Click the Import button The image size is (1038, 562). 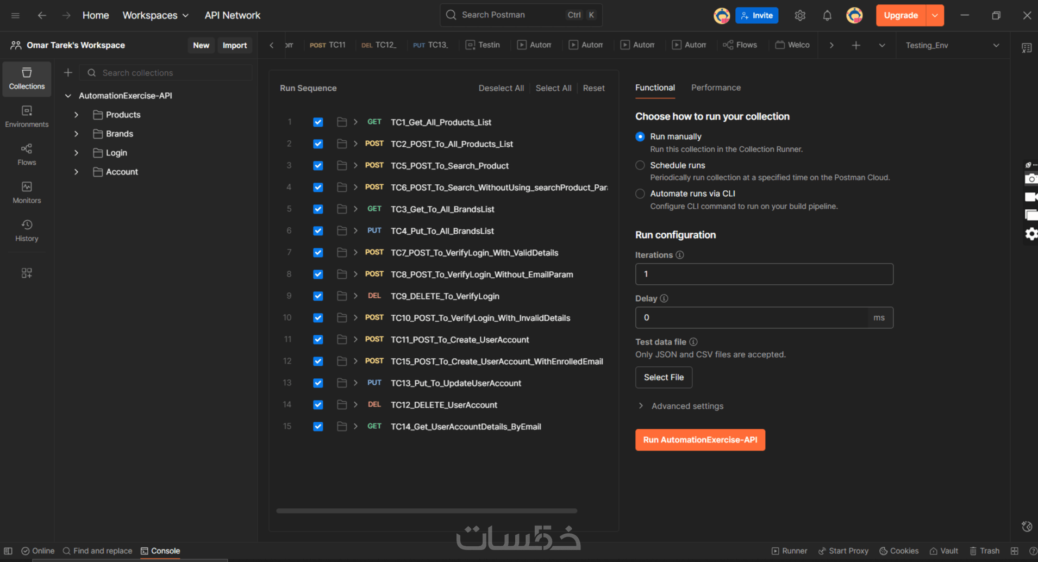pos(235,45)
